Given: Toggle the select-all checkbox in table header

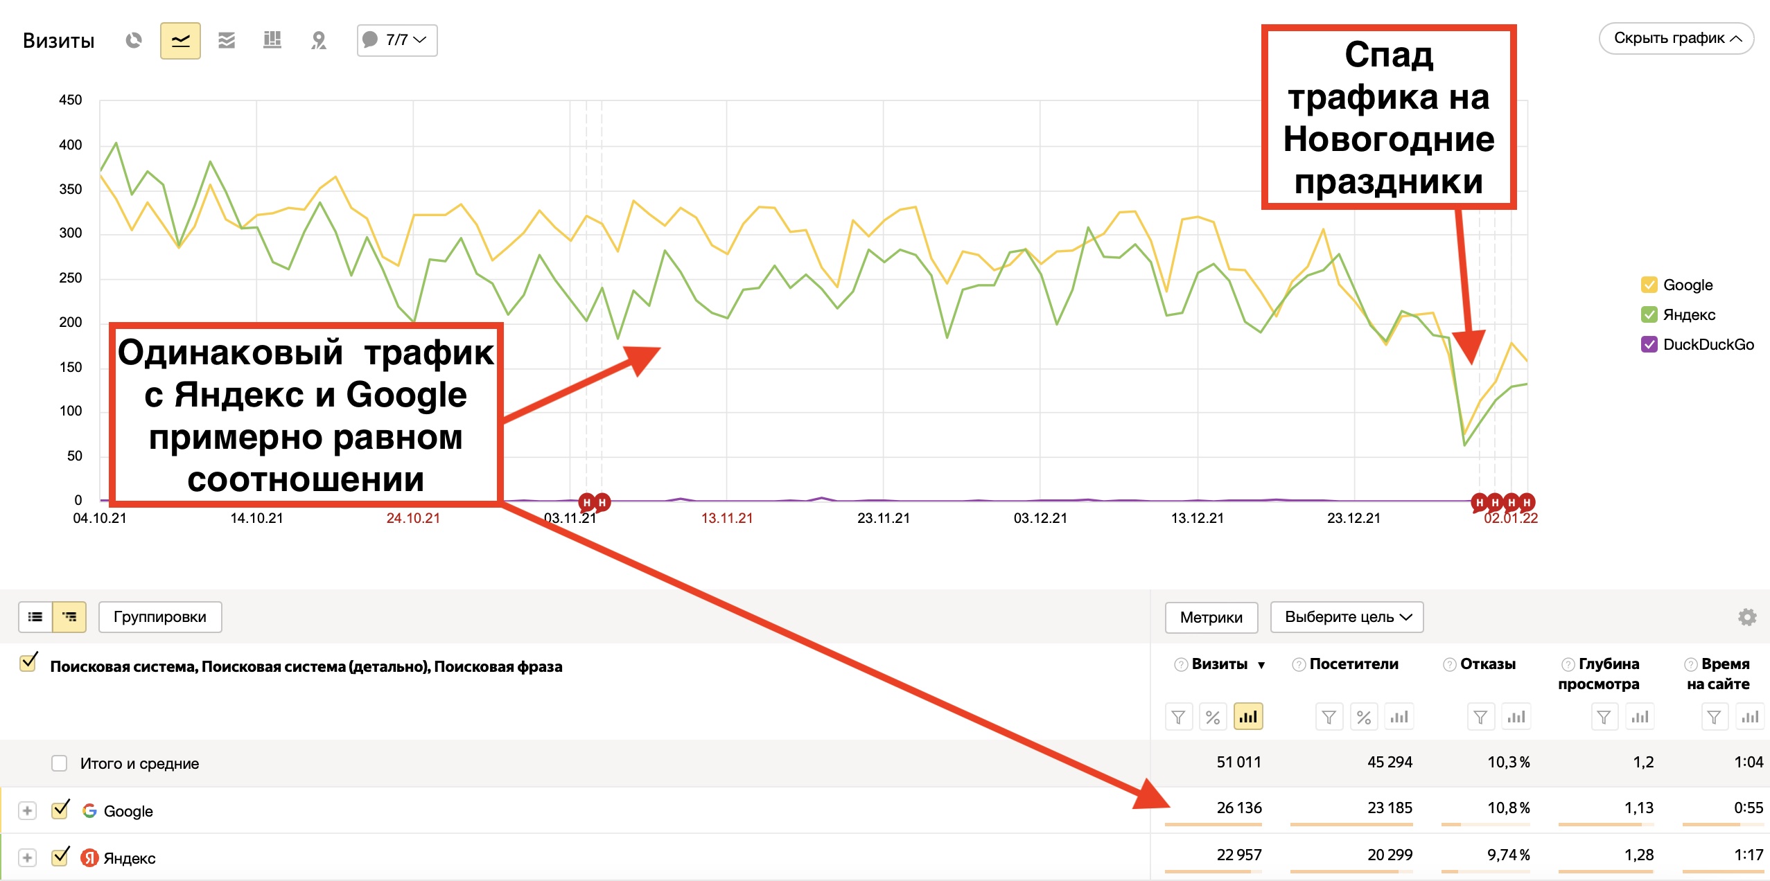Looking at the screenshot, I should [28, 663].
